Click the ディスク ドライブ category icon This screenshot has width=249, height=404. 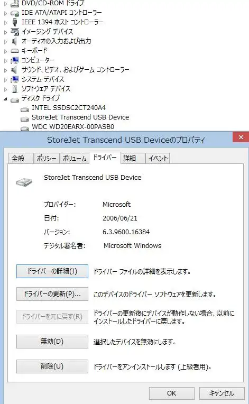click(x=15, y=99)
